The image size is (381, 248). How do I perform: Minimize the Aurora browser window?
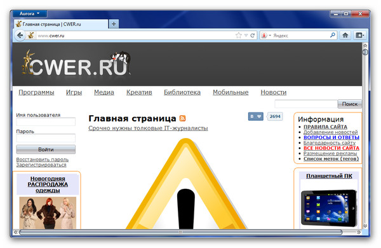coord(336,14)
